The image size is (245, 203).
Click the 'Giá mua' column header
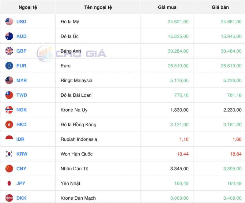167,7
